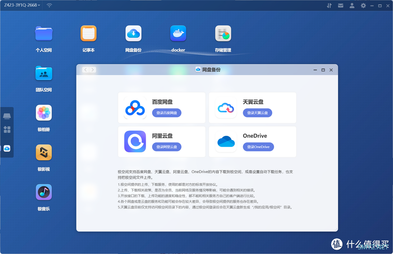Minimize the 网盘备份 window
Viewport: 393px width, 254px height.
coord(315,70)
